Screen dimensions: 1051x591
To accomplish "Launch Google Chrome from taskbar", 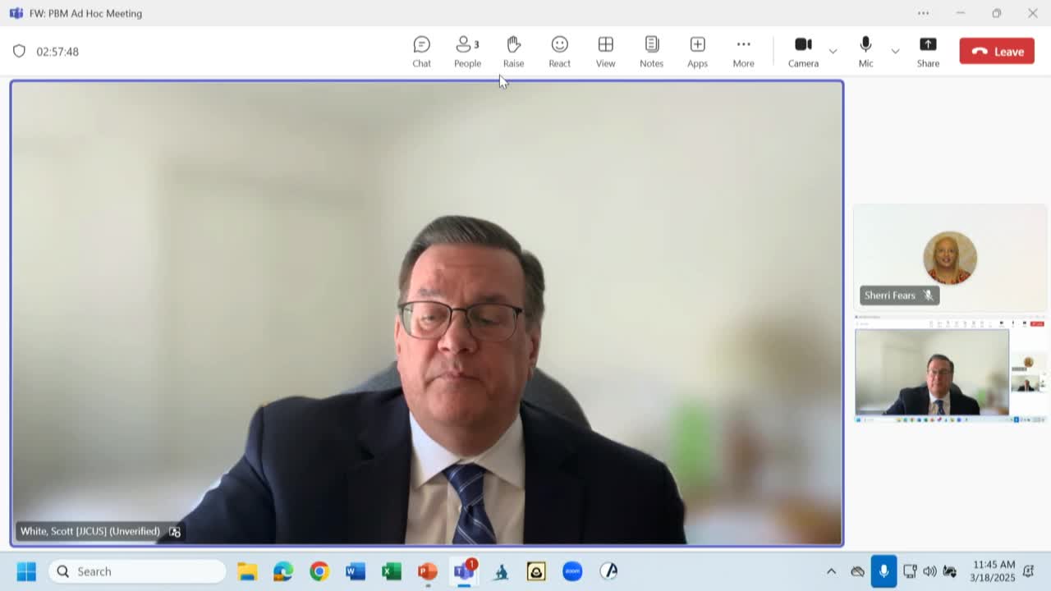I will 319,571.
